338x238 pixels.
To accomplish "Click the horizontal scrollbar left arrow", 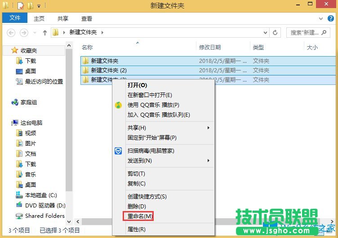I will (78, 222).
